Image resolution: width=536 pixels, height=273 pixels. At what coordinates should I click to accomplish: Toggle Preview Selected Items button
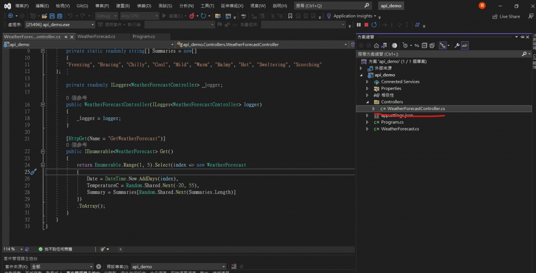[x=465, y=45]
